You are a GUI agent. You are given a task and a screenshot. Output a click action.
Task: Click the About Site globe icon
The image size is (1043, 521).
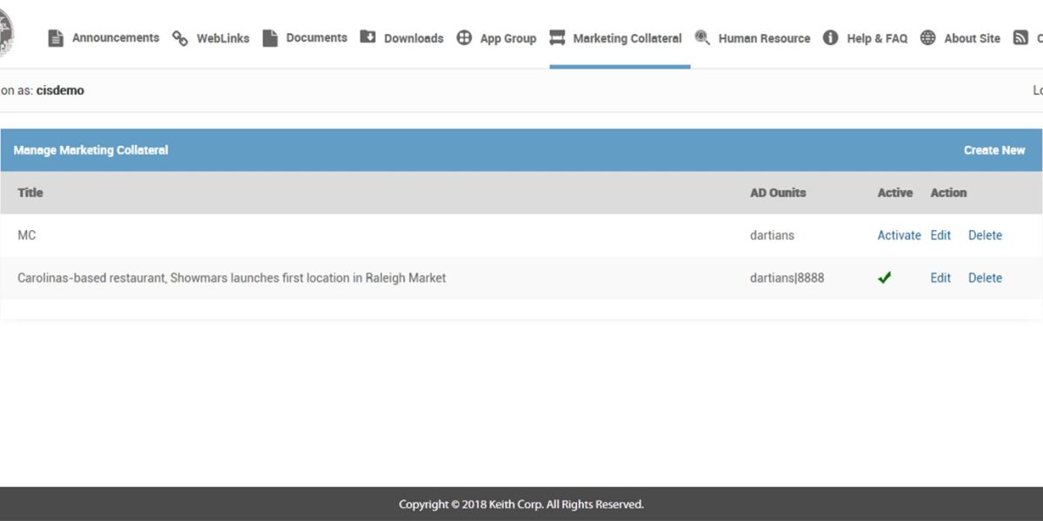(928, 38)
